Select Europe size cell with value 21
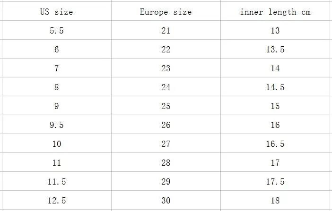Screen dimensions: 332x211 point(166,31)
